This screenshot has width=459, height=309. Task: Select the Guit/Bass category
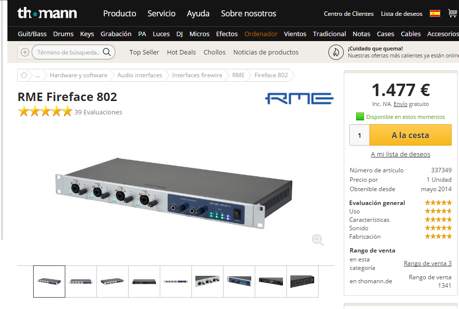point(32,34)
